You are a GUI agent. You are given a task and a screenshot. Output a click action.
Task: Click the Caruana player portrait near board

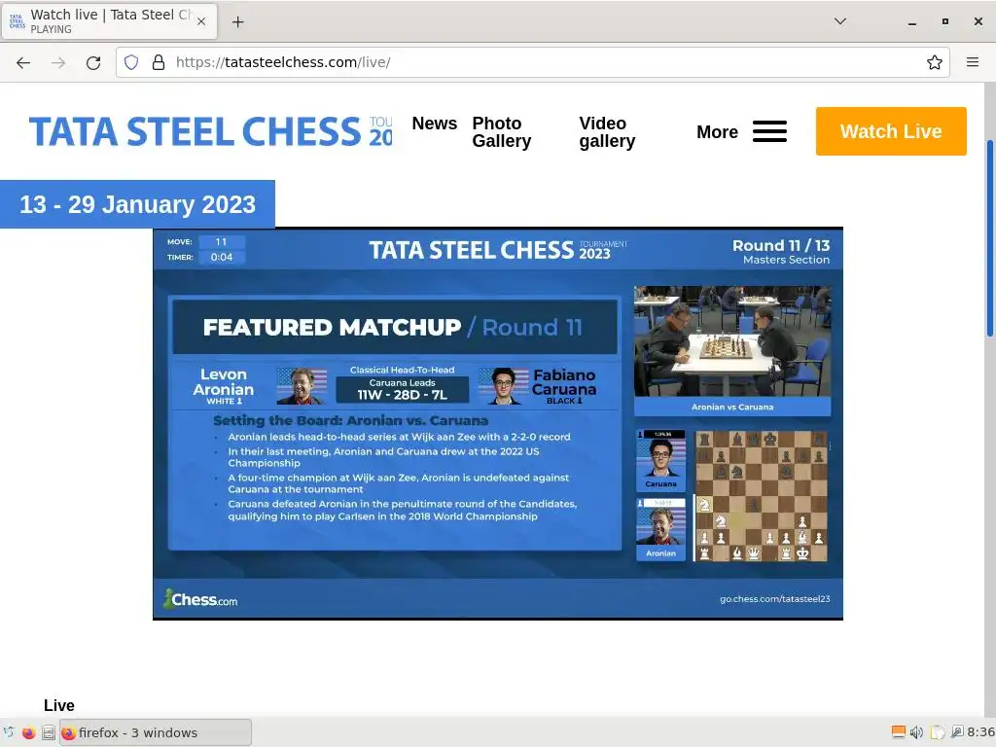[x=660, y=460]
